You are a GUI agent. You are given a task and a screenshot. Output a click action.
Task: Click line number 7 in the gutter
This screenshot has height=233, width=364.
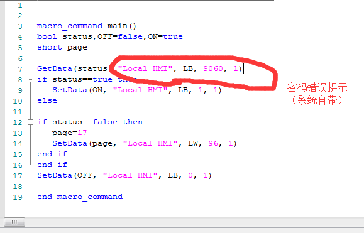point(20,69)
